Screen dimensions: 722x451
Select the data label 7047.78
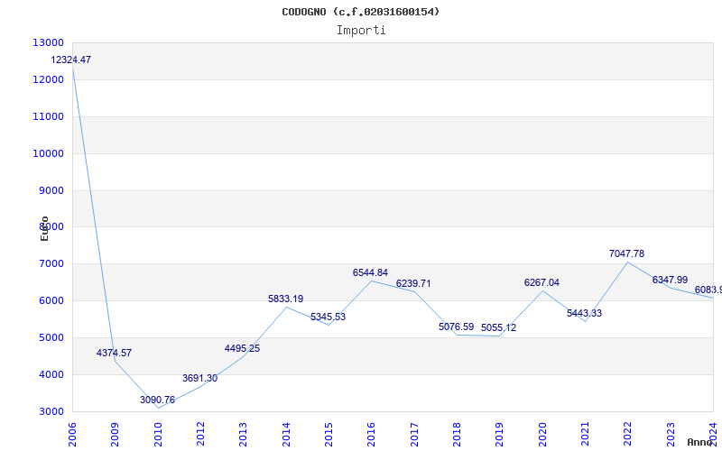coord(626,253)
